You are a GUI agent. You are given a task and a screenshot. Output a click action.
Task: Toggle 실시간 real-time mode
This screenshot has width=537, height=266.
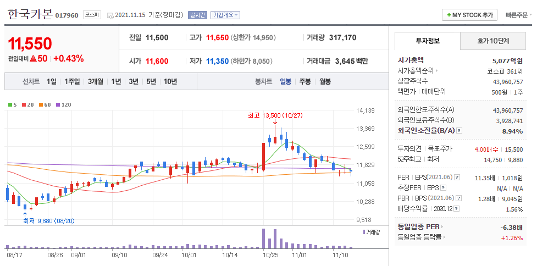click(x=198, y=15)
